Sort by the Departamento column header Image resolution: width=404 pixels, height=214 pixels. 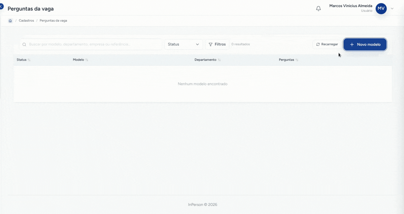click(207, 60)
